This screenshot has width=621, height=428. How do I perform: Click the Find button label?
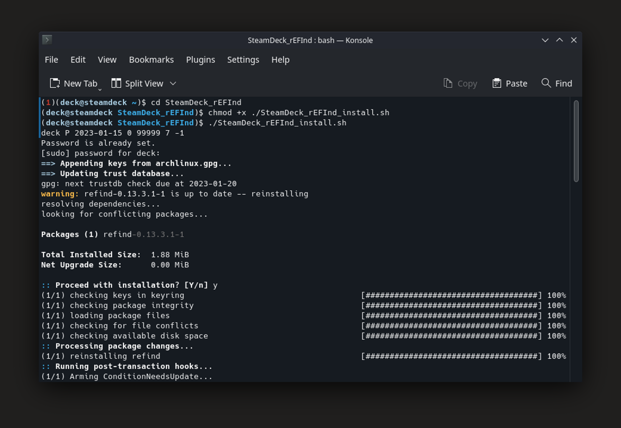[x=563, y=84]
